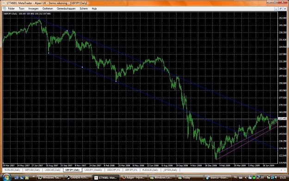Close the inner GBPJPY chart window
The image size is (289, 181).
pyautogui.click(x=285, y=9)
